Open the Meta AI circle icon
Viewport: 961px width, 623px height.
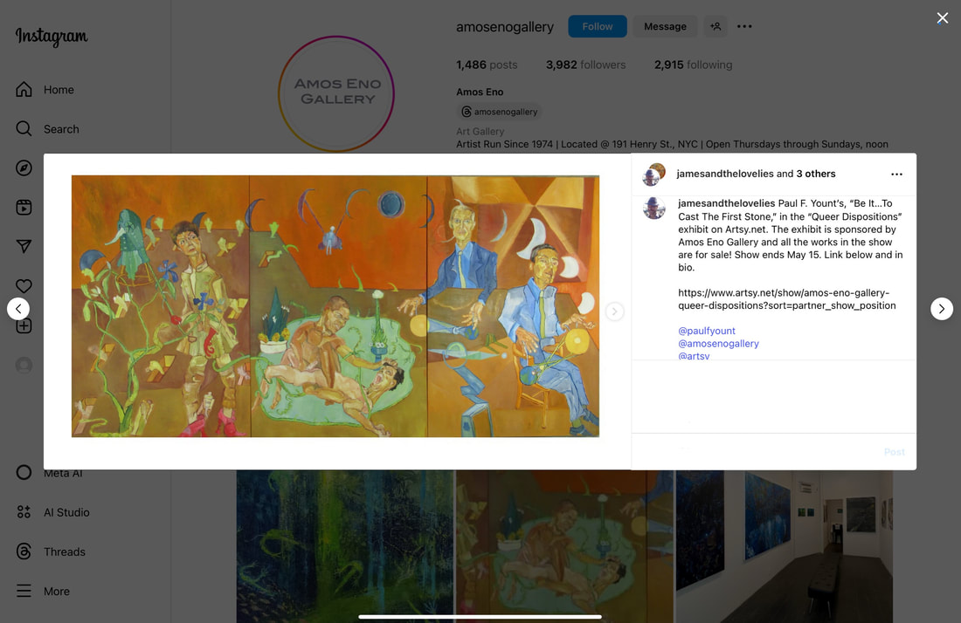(24, 472)
